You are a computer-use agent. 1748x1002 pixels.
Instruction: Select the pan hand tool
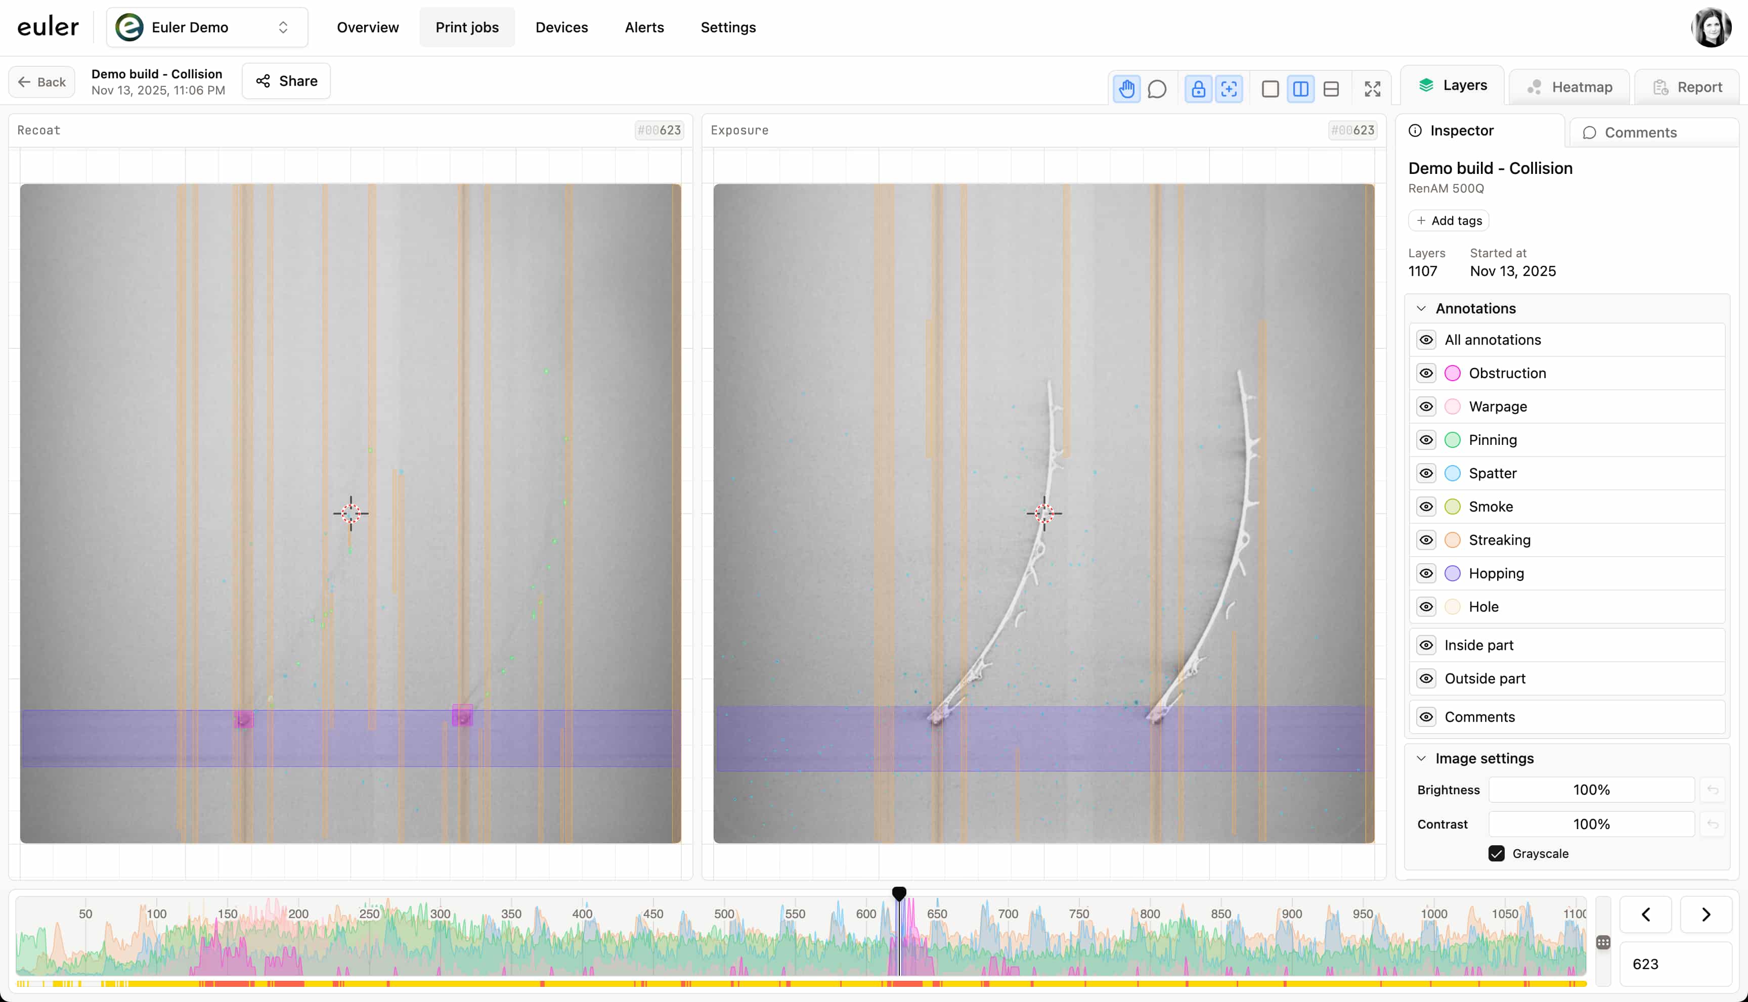pyautogui.click(x=1126, y=89)
